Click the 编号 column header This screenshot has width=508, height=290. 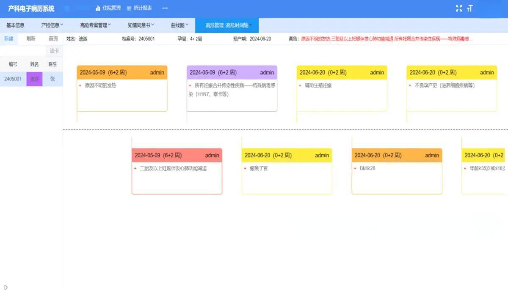pyautogui.click(x=13, y=64)
